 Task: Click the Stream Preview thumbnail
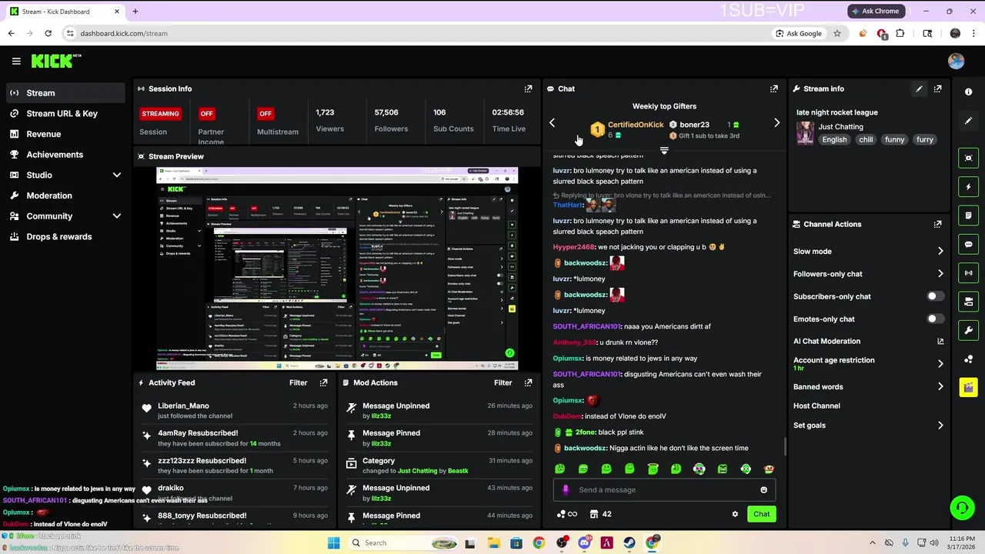[x=337, y=269]
